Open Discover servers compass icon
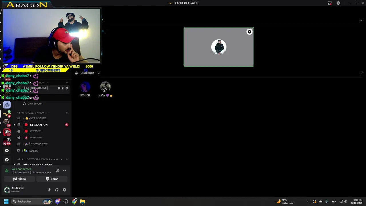Screen dimensions: 366x206 click(7, 160)
